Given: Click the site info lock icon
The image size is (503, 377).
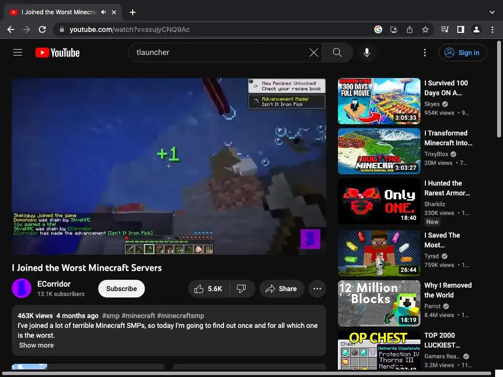Looking at the screenshot, I should (x=62, y=29).
